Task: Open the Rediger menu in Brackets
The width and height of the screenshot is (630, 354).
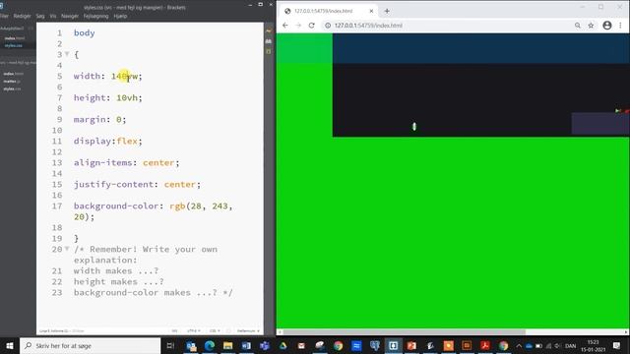Action: tap(22, 16)
